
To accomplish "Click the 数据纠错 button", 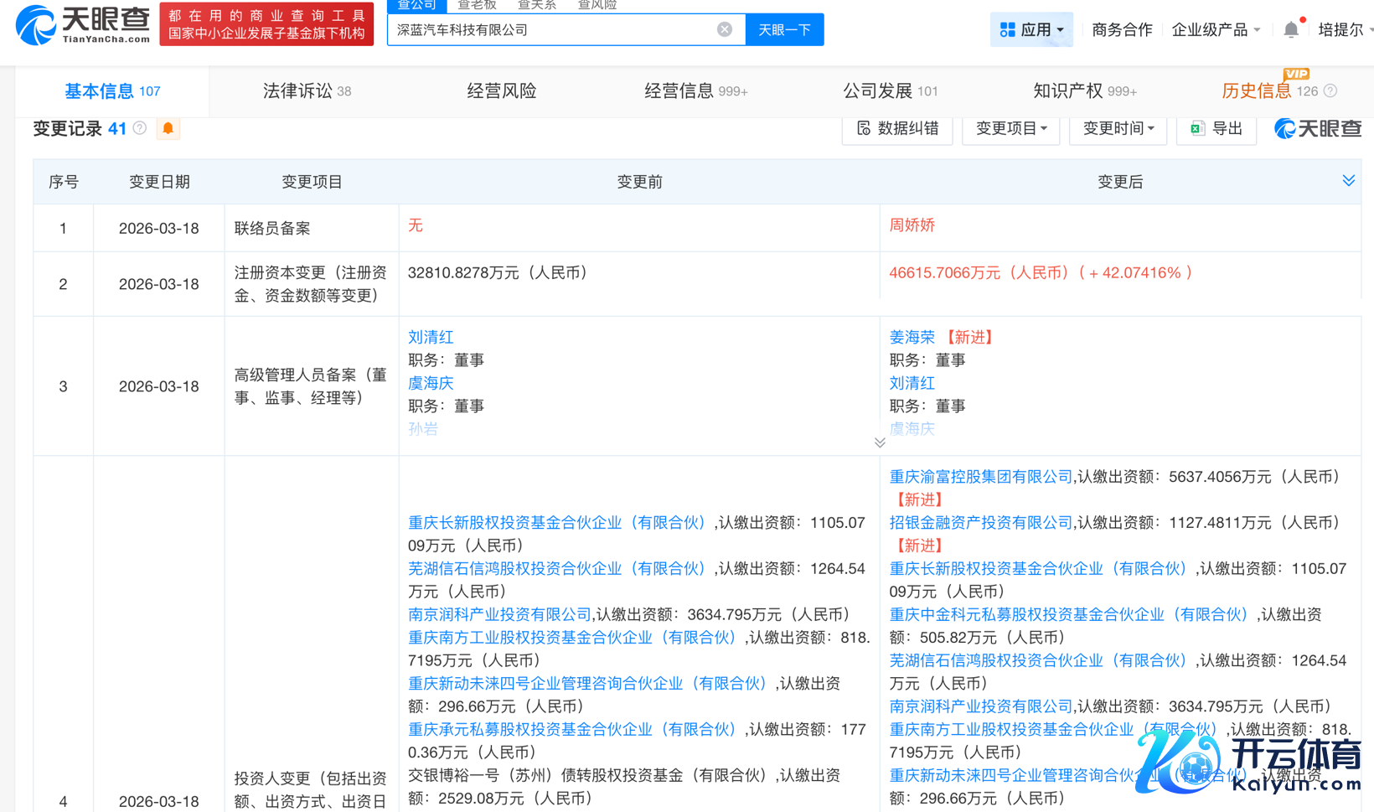I will [x=897, y=128].
